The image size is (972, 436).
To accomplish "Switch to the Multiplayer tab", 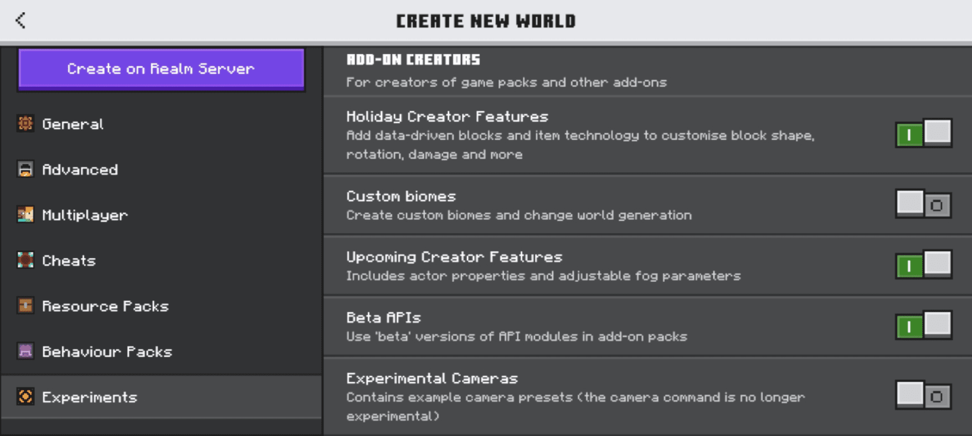I will pos(161,215).
